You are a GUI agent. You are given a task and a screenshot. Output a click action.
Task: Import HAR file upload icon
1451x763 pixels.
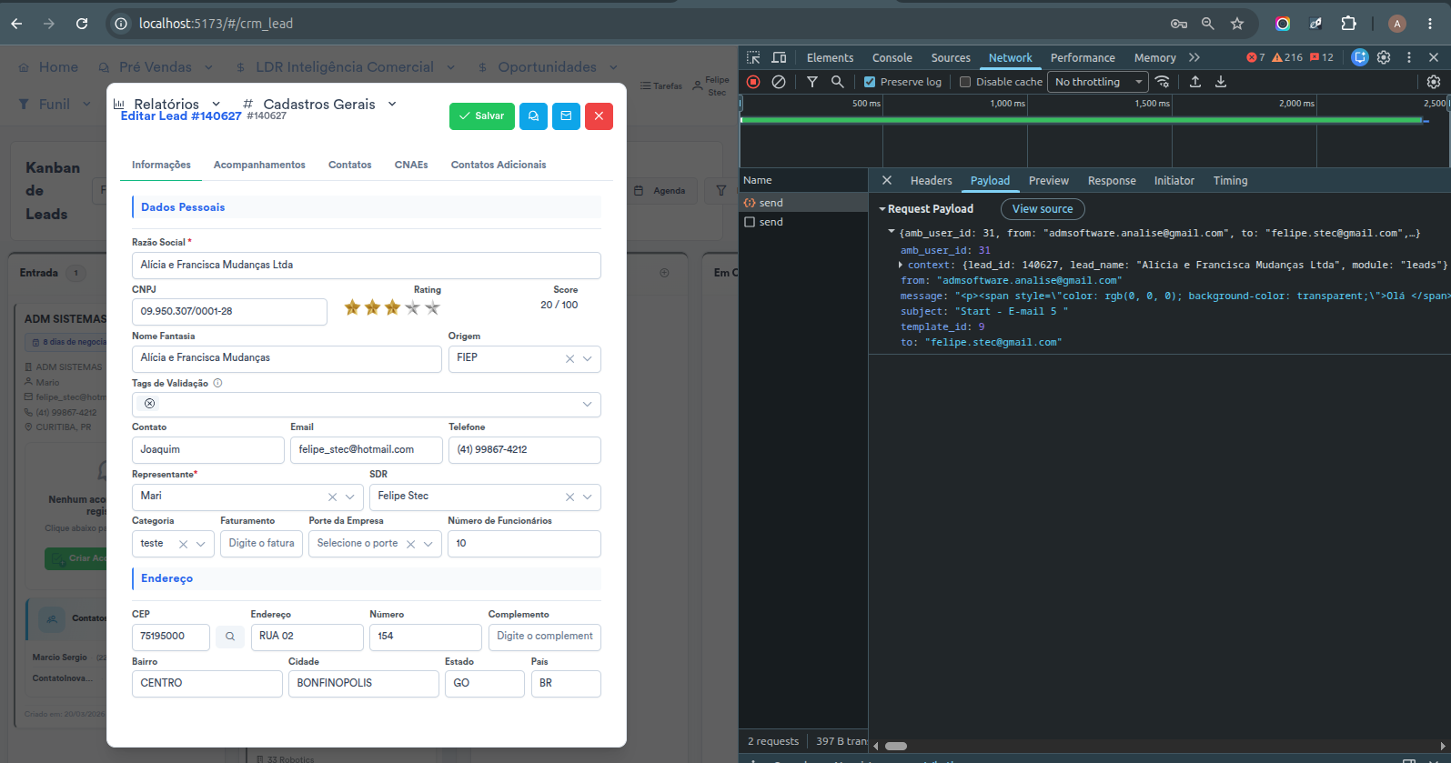click(x=1195, y=82)
